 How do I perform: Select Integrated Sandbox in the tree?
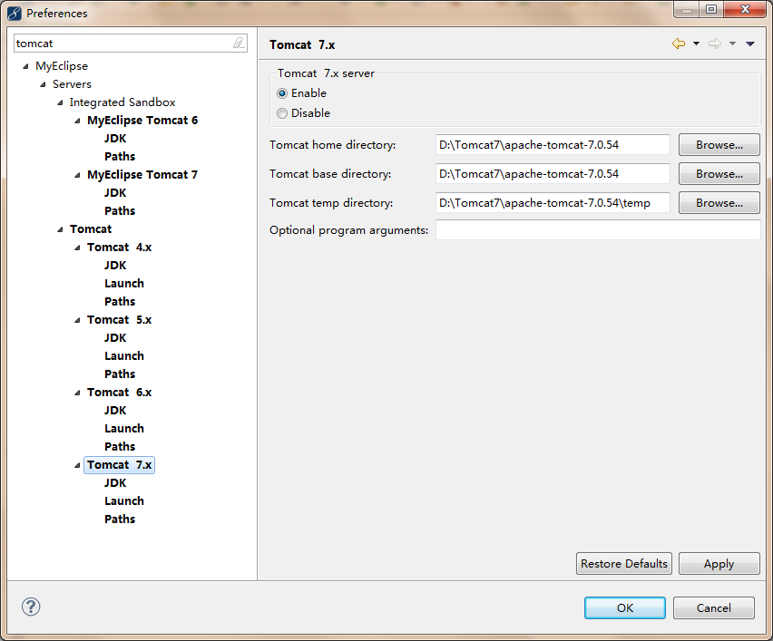coord(122,102)
